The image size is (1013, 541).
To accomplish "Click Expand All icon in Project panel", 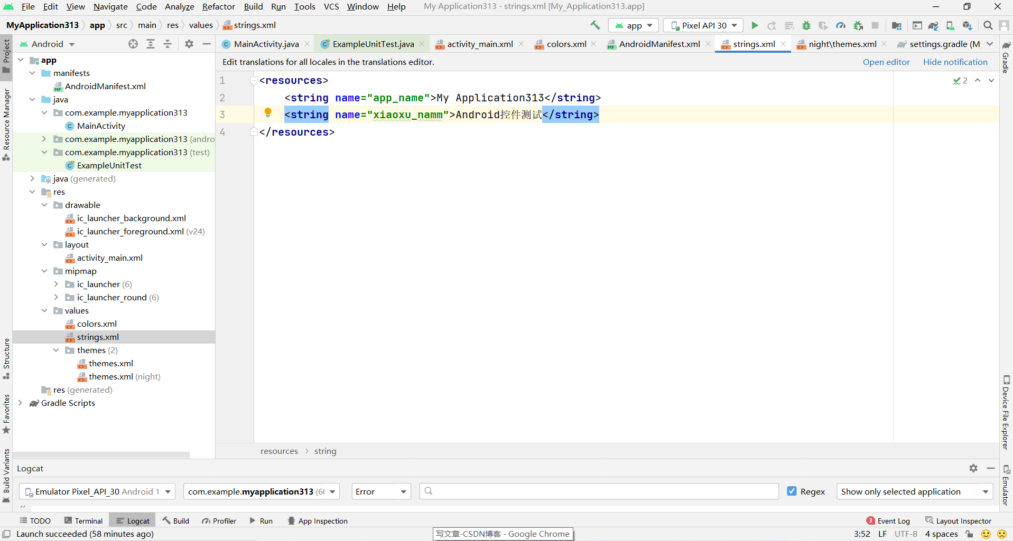I will [x=151, y=44].
